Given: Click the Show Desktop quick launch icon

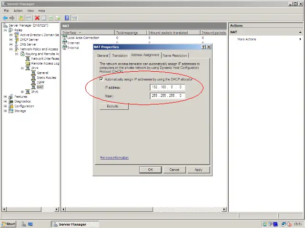Looking at the screenshot, I should click(30, 224).
